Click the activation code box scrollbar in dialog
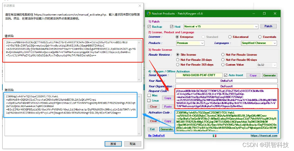The height and width of the screenshot is (151, 294). click(x=139, y=115)
